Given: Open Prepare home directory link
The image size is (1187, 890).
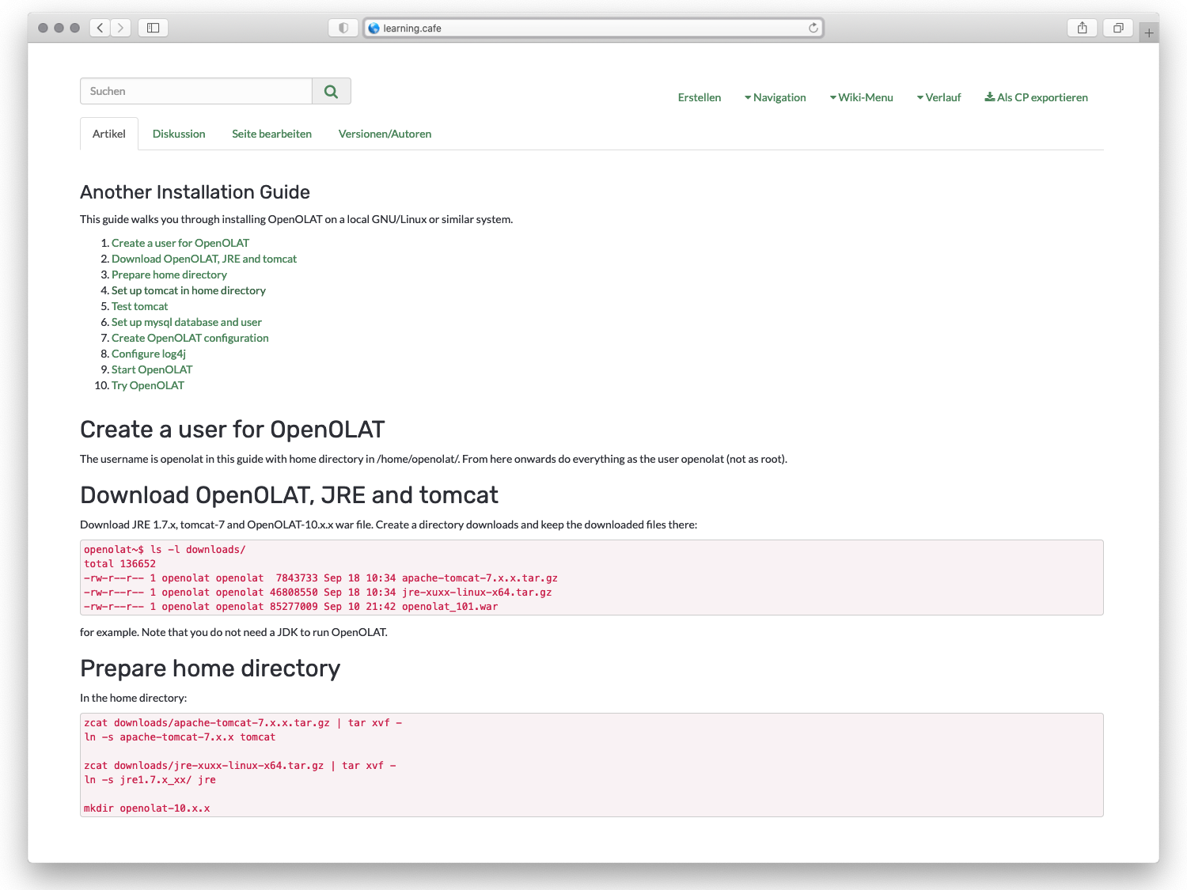Looking at the screenshot, I should click(x=169, y=275).
